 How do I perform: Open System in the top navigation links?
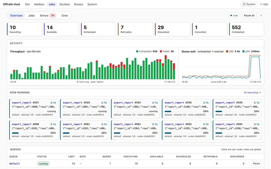(x=92, y=4)
